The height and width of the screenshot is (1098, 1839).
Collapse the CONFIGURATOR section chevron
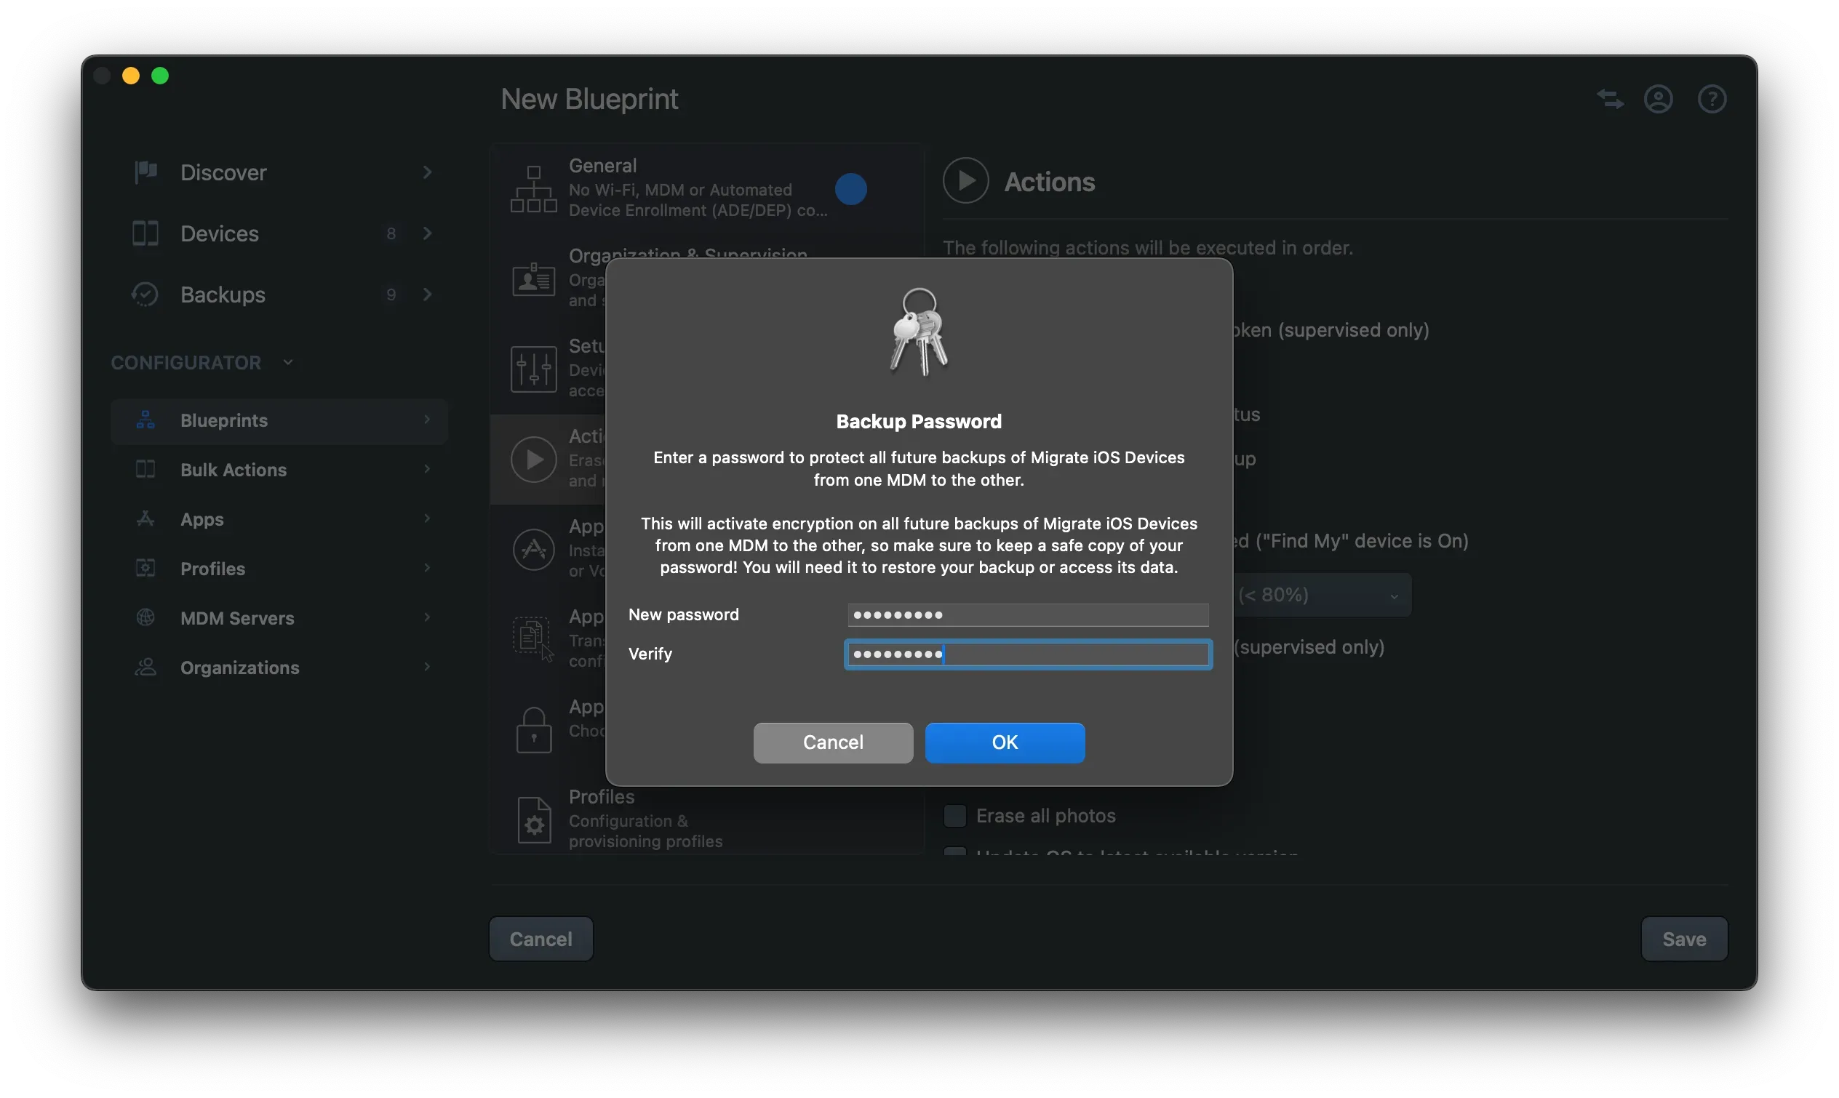pos(288,363)
